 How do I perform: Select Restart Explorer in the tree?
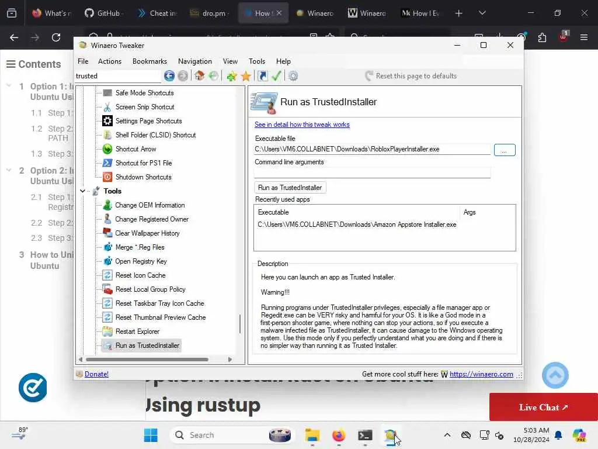click(137, 331)
